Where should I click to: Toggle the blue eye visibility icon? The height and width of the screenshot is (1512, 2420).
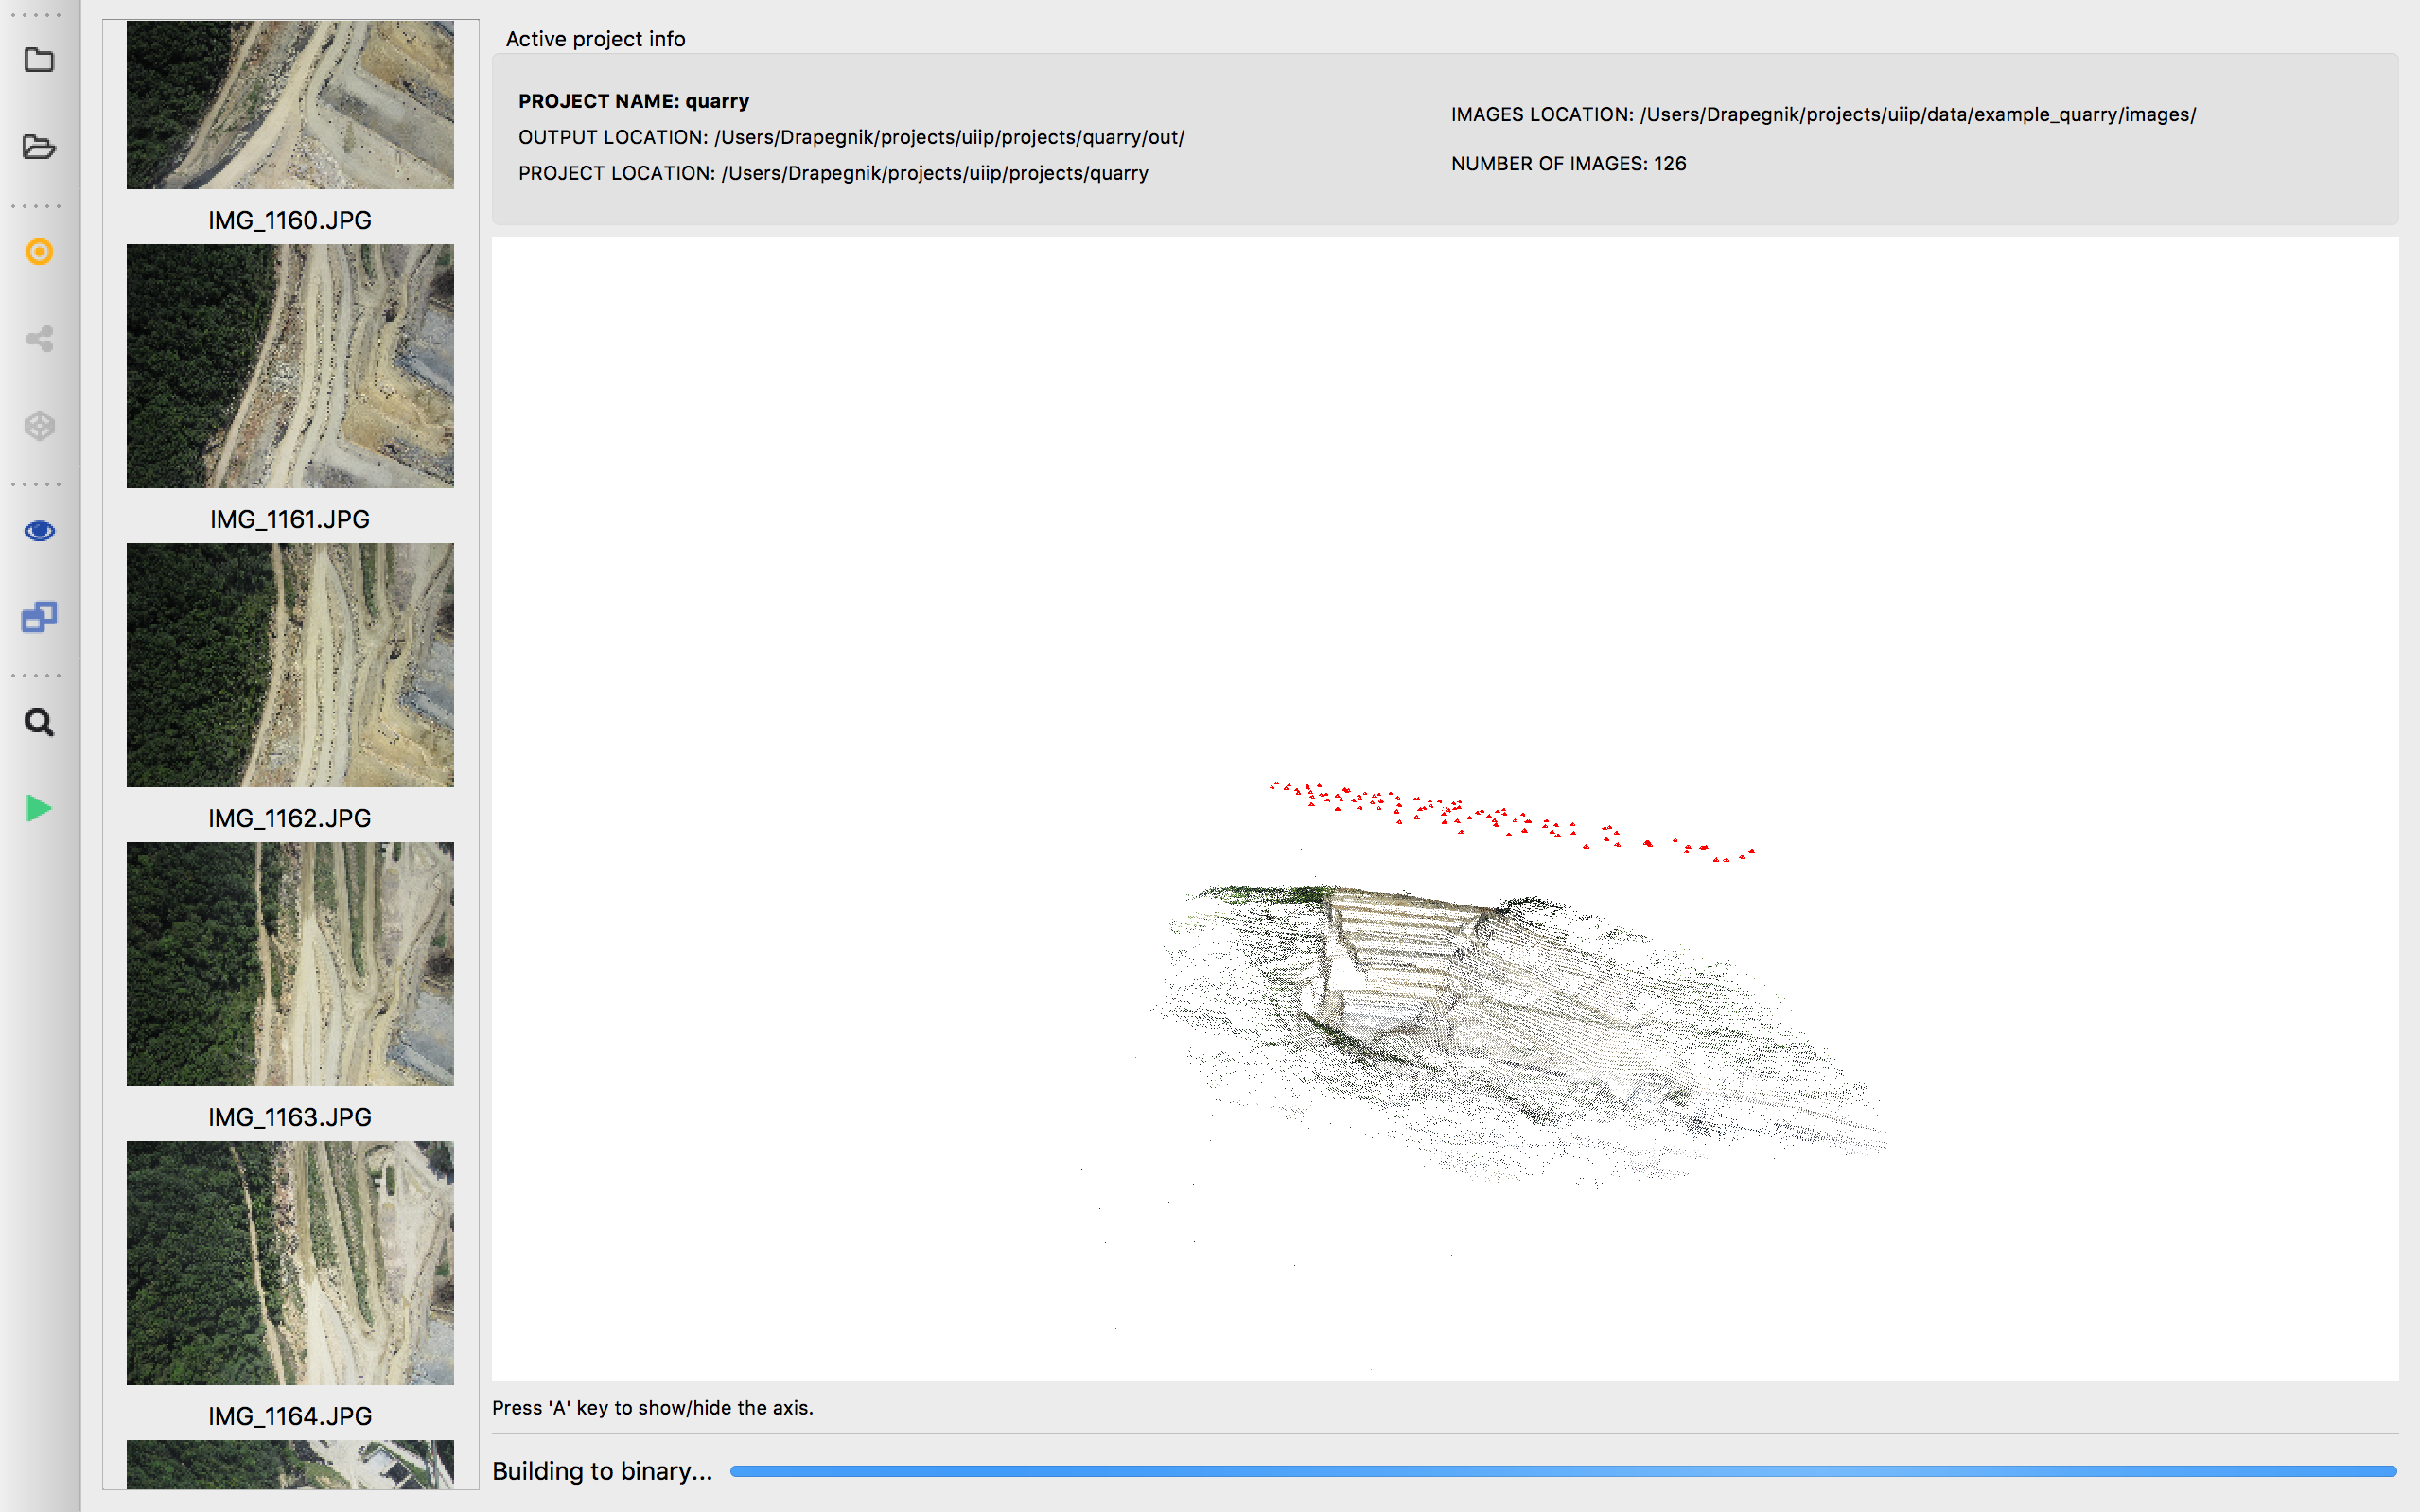tap(39, 531)
